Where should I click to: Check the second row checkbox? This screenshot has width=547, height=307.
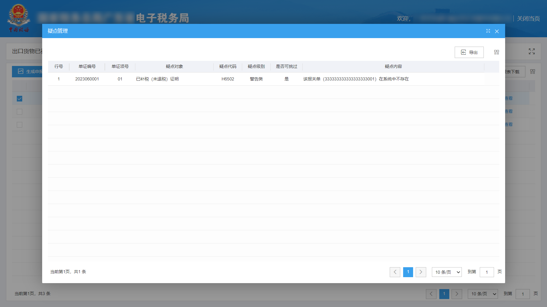coord(19,112)
